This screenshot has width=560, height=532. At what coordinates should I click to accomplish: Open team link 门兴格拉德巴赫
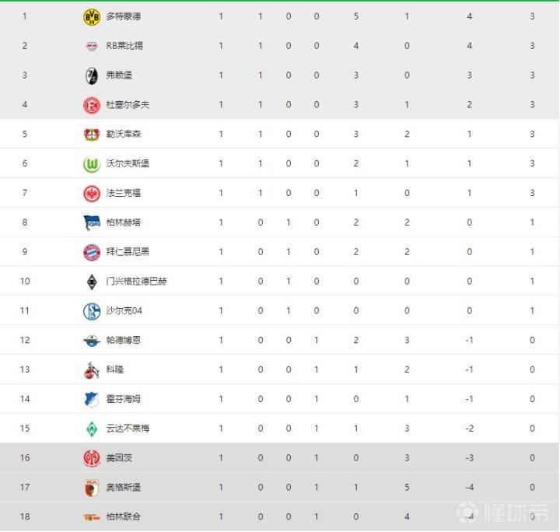tap(136, 282)
